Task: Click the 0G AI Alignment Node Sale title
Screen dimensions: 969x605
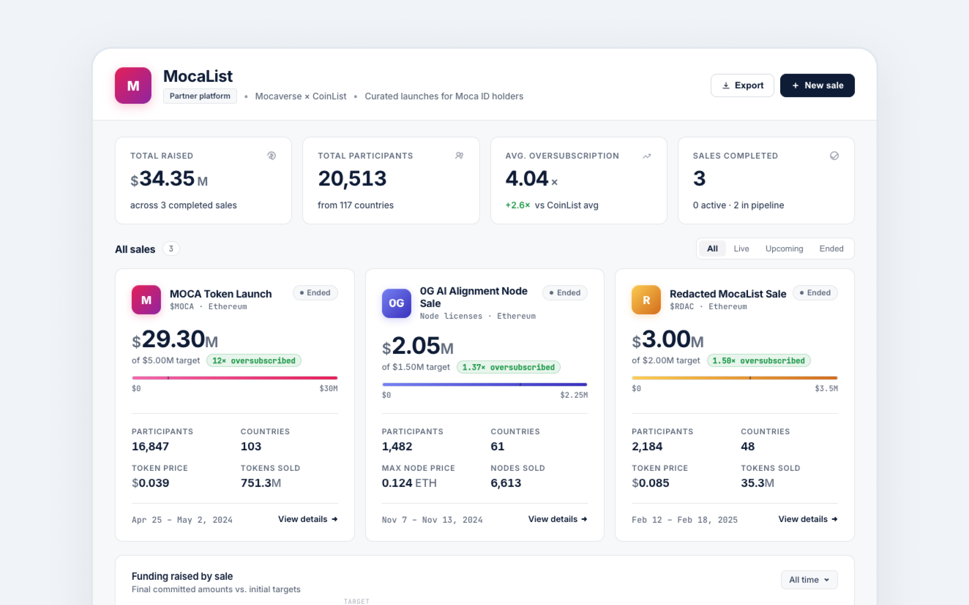Action: 473,297
